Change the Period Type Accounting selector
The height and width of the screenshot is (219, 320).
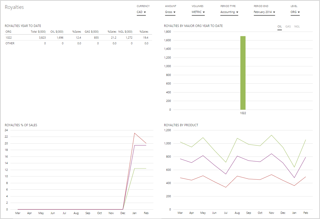tap(229, 12)
